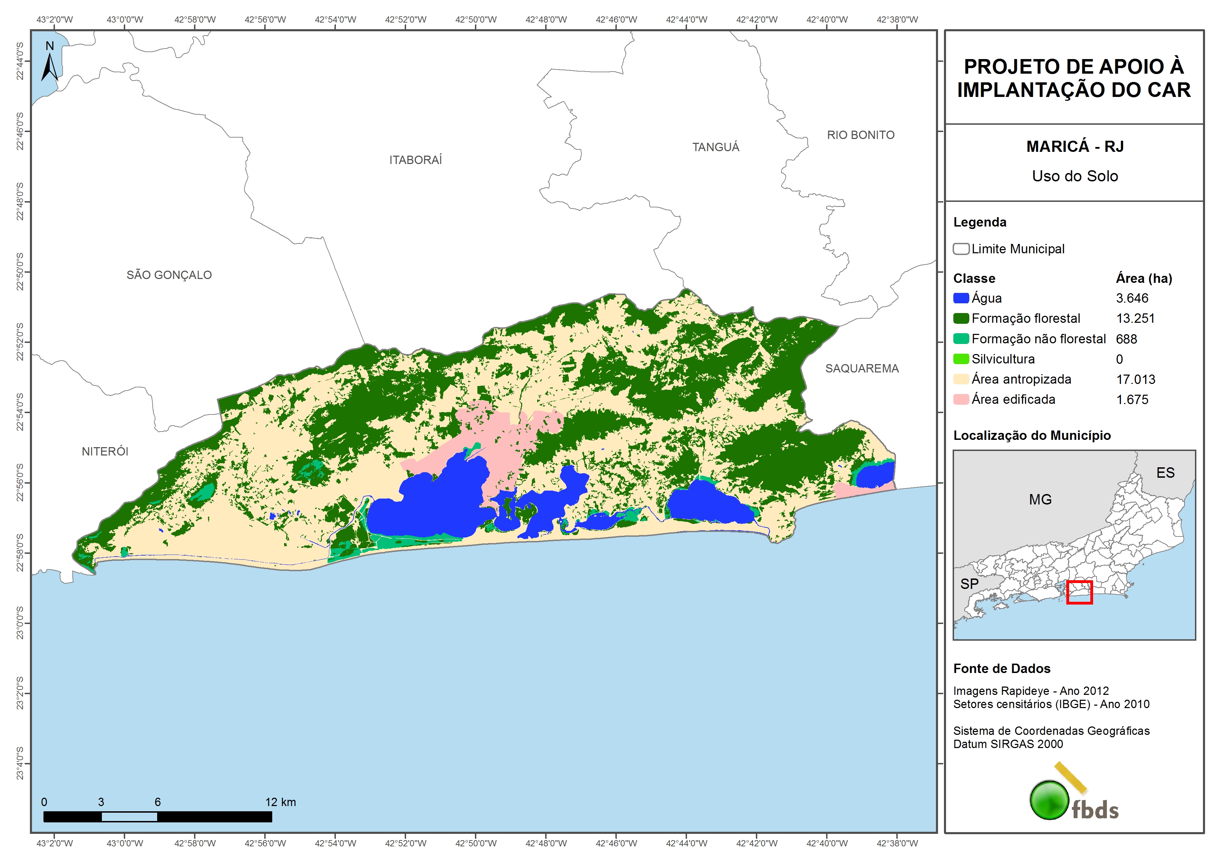Click the ITABORAÍ municipality label
1220x862 pixels.
415,160
